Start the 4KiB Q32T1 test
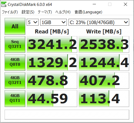This screenshot has width=134, height=123. click(x=15, y=80)
